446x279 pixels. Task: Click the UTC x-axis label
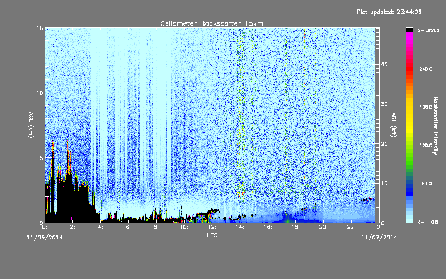(212, 235)
